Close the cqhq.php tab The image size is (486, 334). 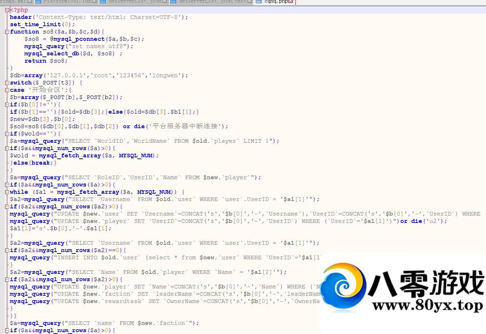[291, 1]
